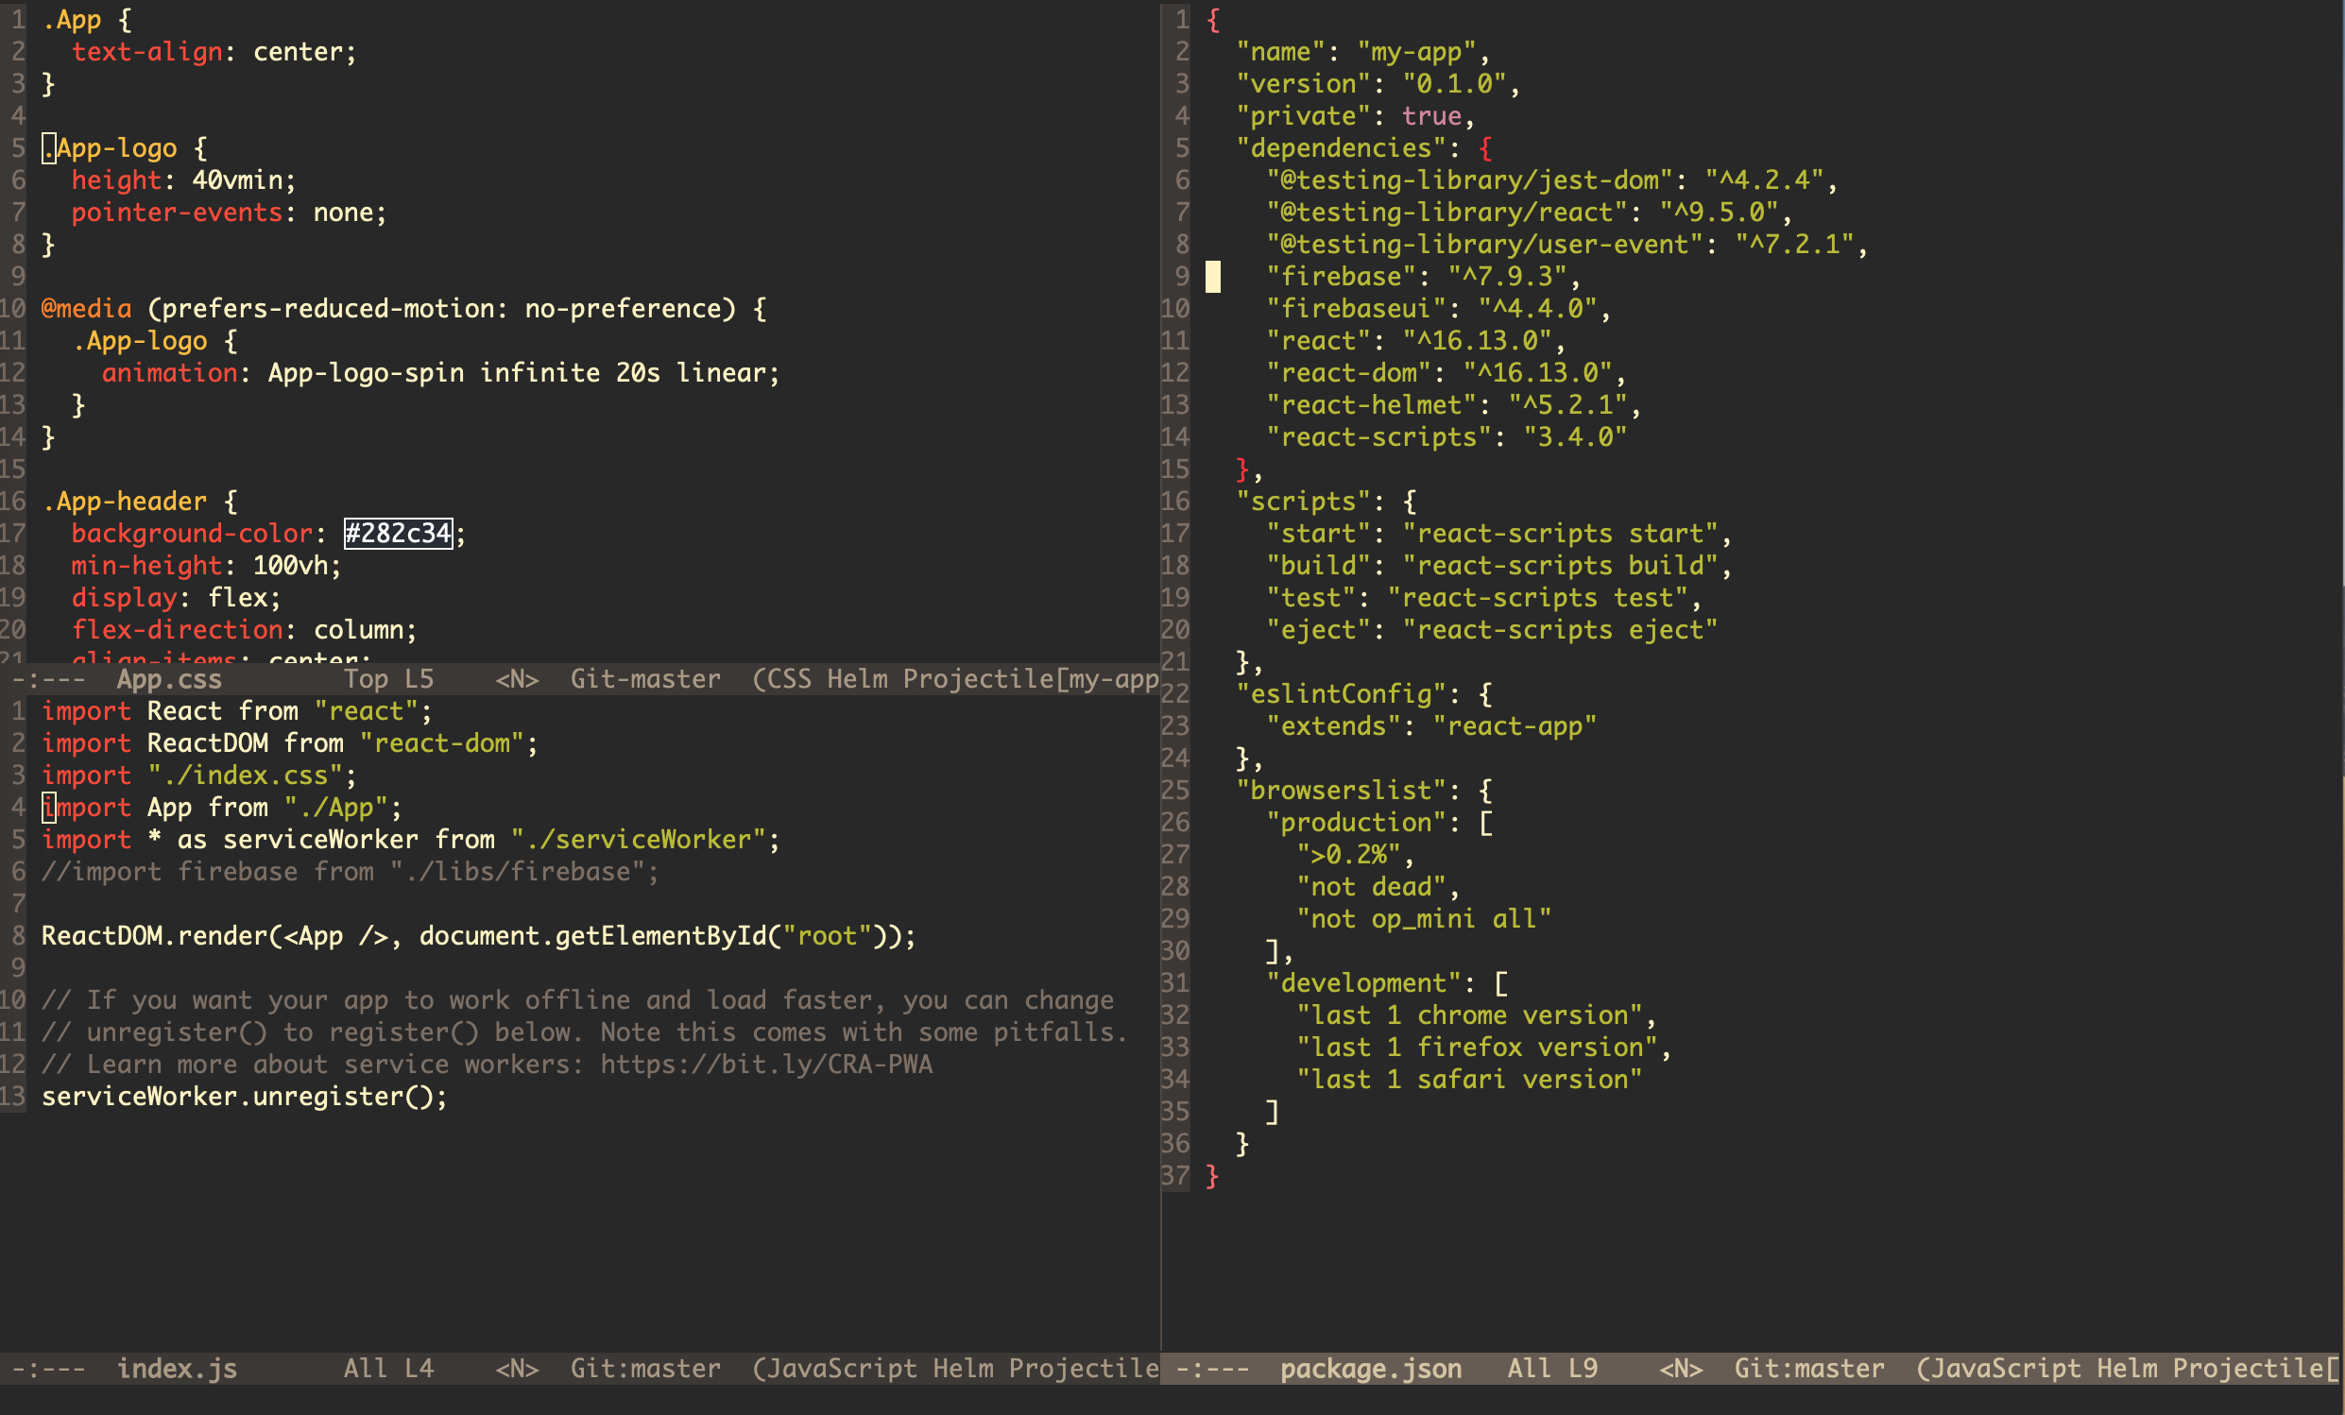
Task: Click Git:master in the index.js mode line
Action: tap(644, 1369)
